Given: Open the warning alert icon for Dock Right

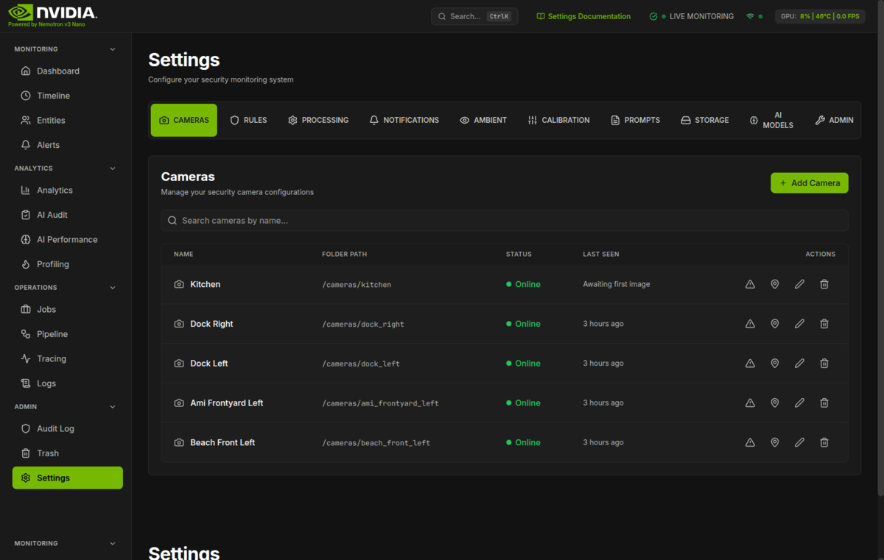Looking at the screenshot, I should pyautogui.click(x=750, y=323).
